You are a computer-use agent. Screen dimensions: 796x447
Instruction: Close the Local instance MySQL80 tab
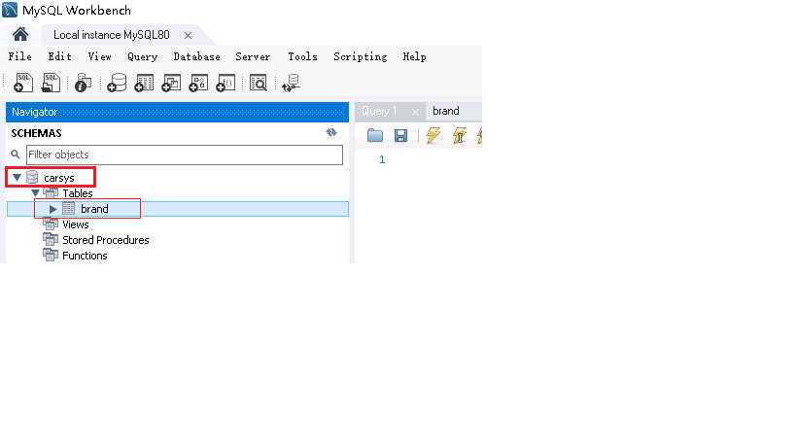[188, 36]
